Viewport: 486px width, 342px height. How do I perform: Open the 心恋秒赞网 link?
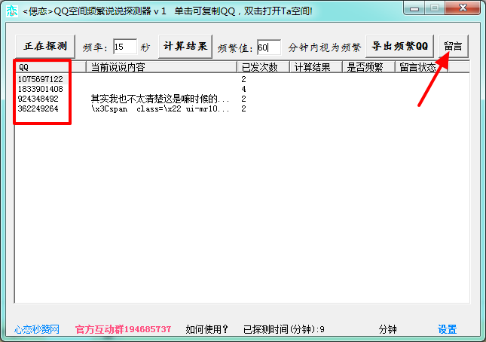point(37,329)
